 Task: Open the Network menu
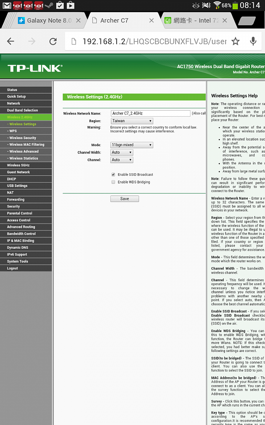pyautogui.click(x=26, y=104)
